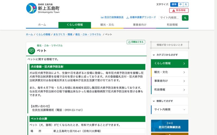Click 印刷はこちら print button
This screenshot has height=135, width=217.
pos(136,42)
